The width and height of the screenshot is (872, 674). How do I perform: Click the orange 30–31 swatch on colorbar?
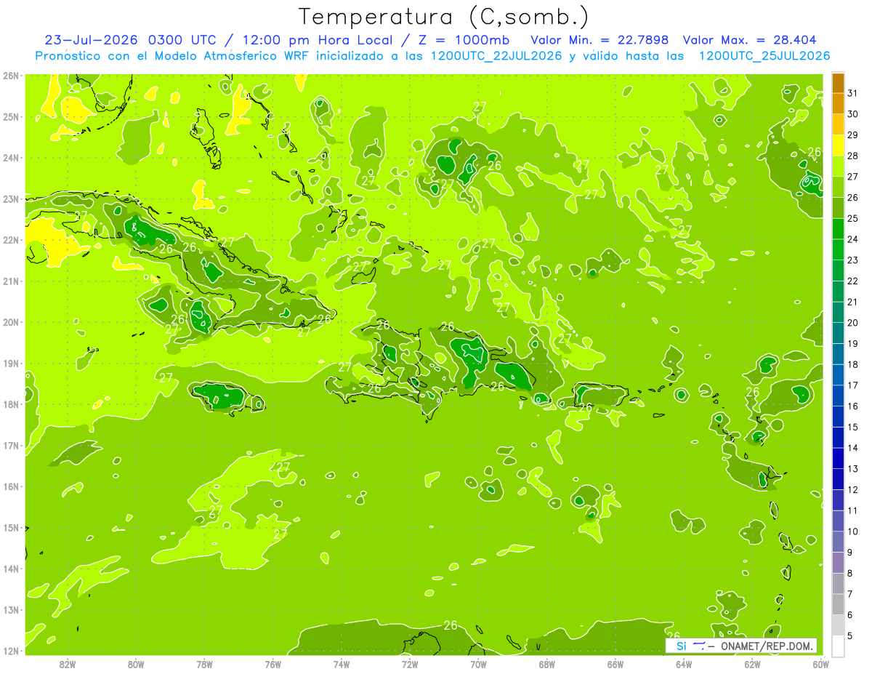coord(838,104)
